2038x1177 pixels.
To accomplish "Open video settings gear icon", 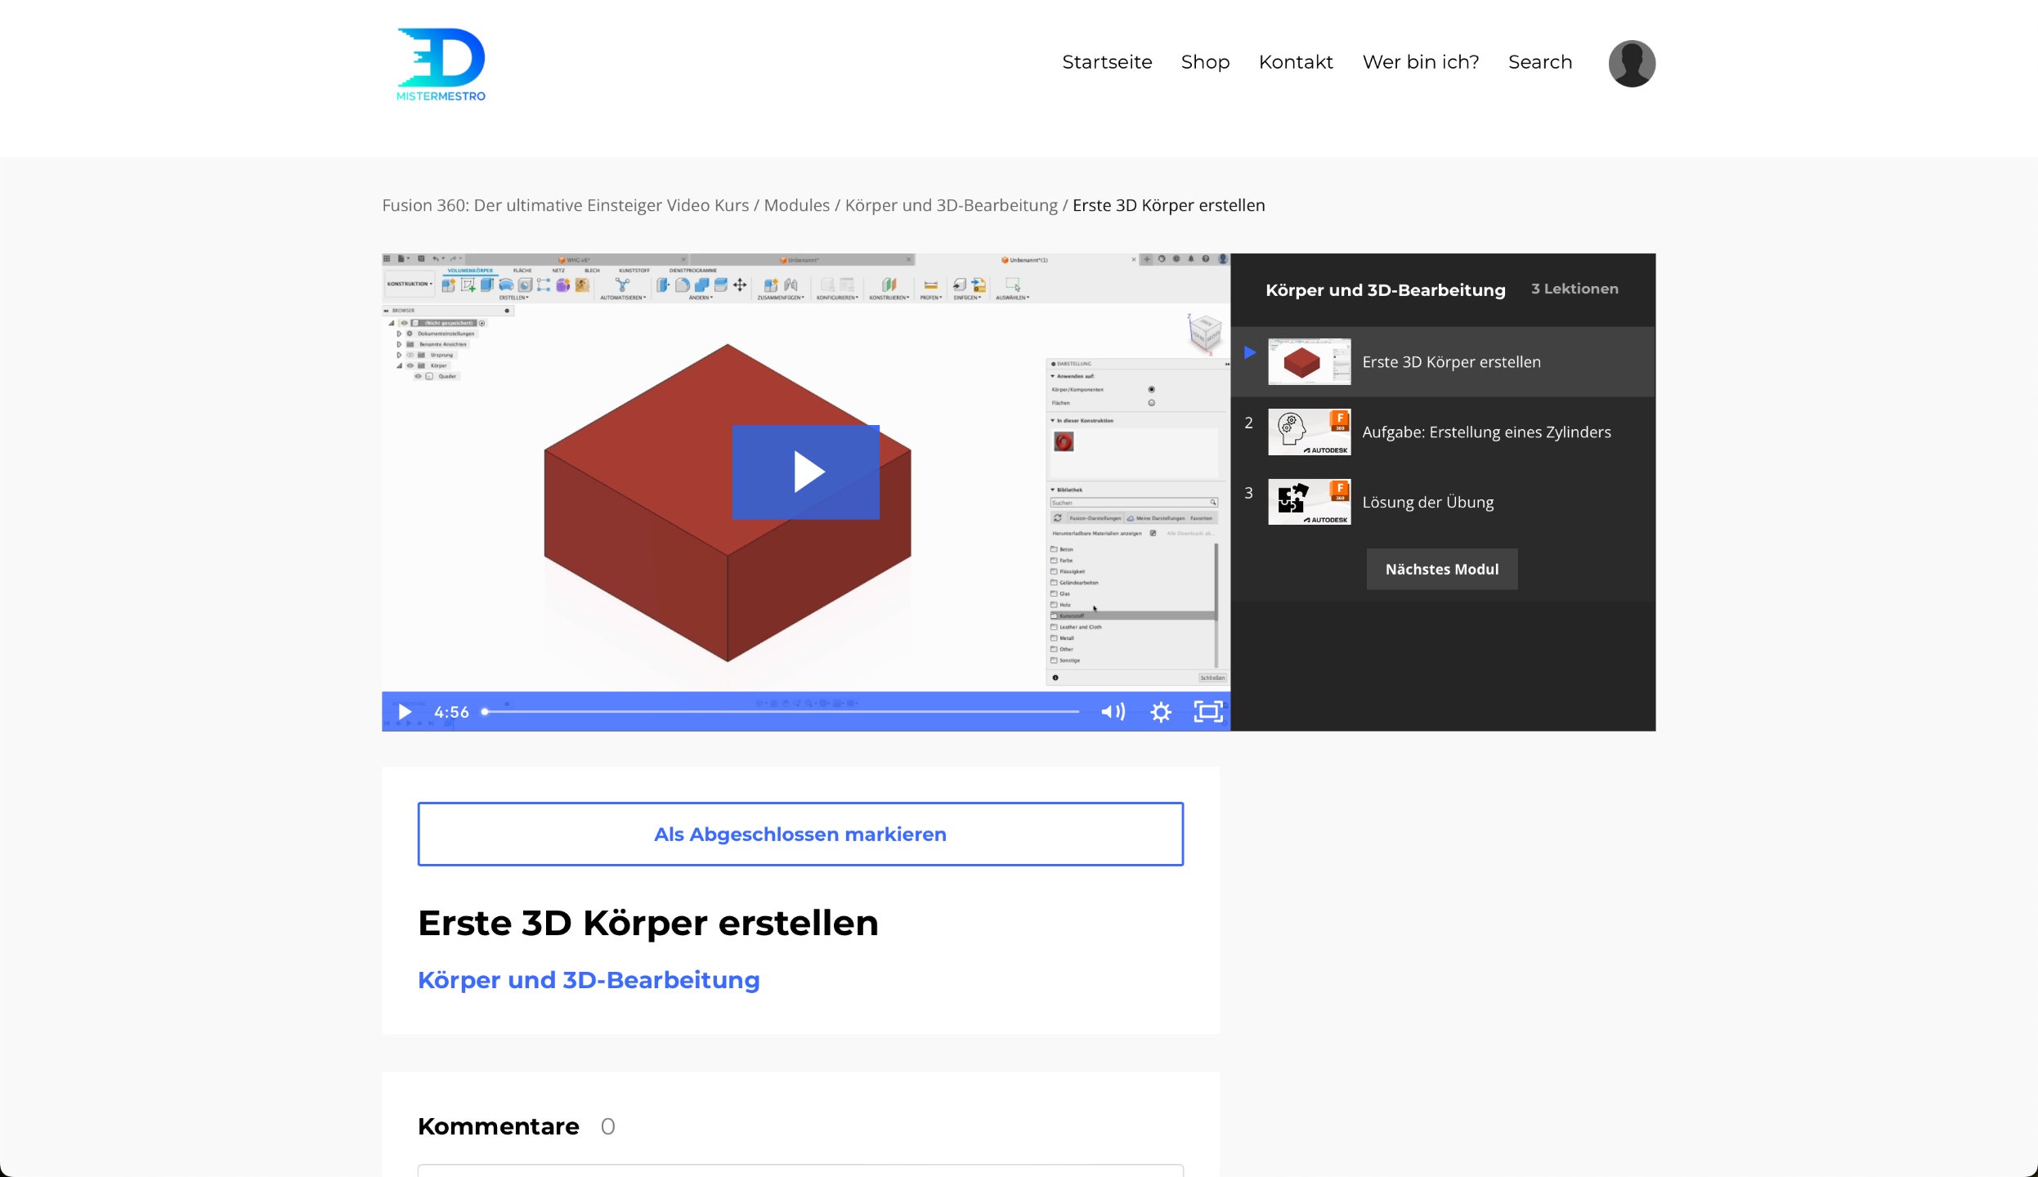I will point(1160,712).
